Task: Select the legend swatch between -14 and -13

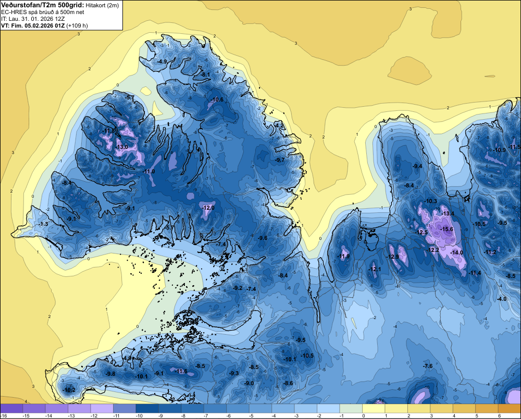Action: [x=57, y=409]
